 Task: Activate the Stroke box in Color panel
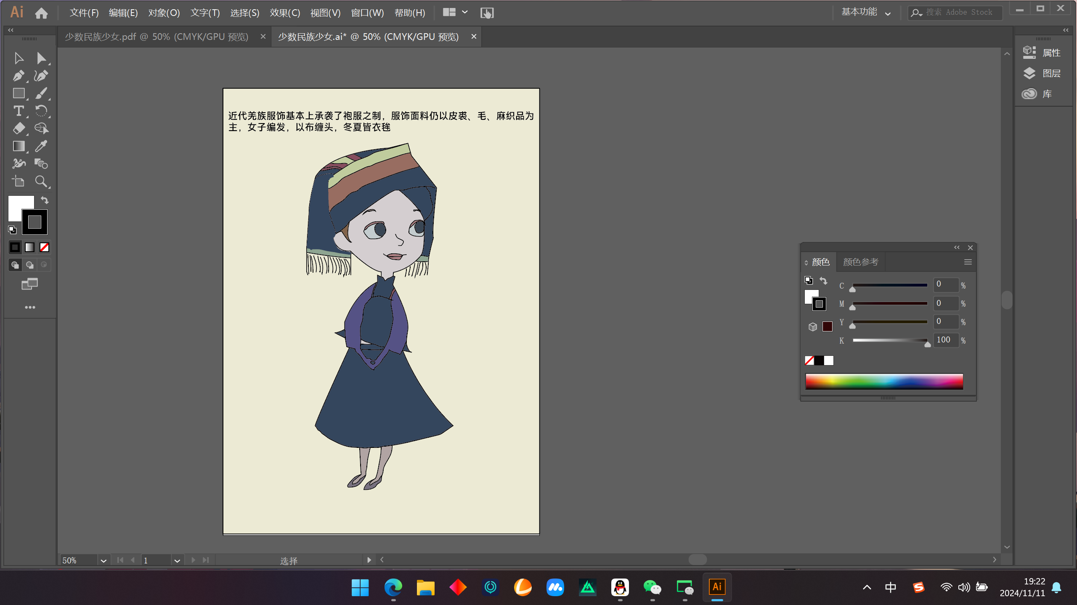(819, 304)
